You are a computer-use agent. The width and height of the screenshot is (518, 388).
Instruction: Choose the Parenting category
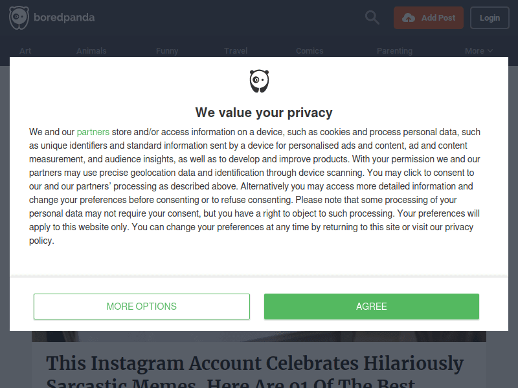(x=394, y=51)
